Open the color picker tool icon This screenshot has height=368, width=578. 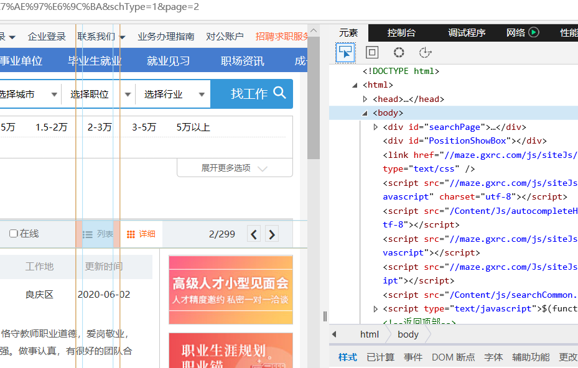(398, 52)
